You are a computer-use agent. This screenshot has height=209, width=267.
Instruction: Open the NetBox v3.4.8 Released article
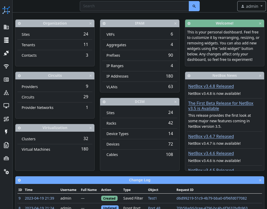pos(211,86)
